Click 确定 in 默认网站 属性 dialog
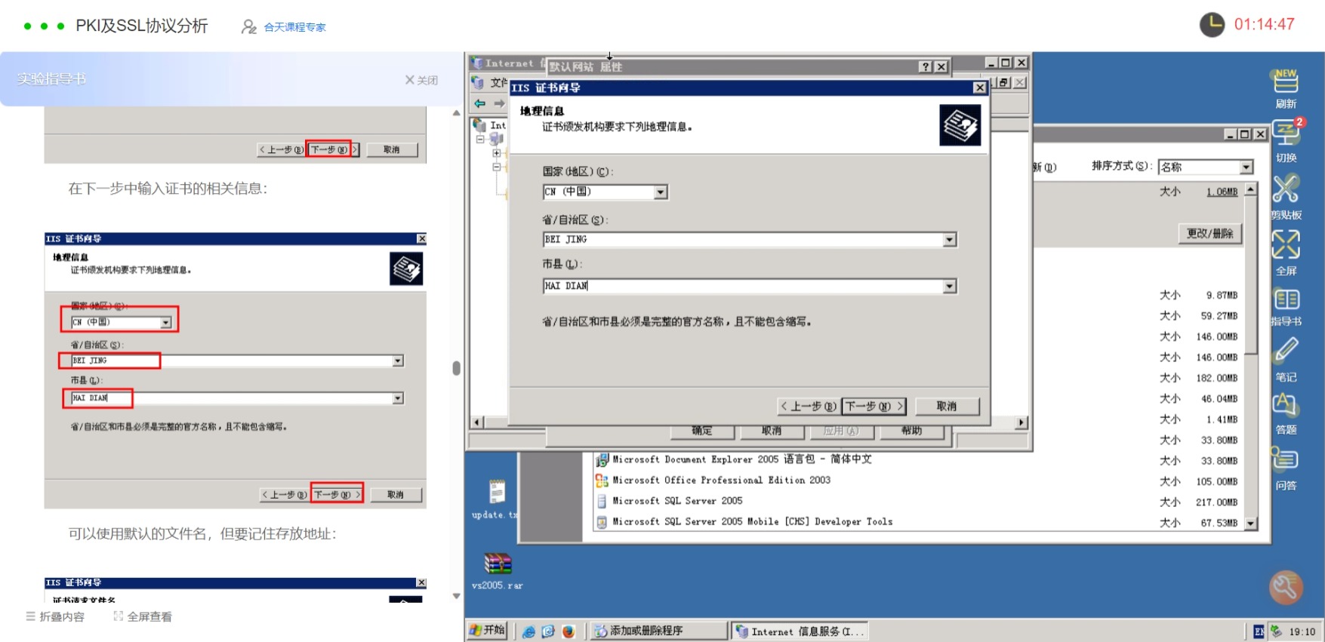Image resolution: width=1325 pixels, height=642 pixels. [x=702, y=431]
